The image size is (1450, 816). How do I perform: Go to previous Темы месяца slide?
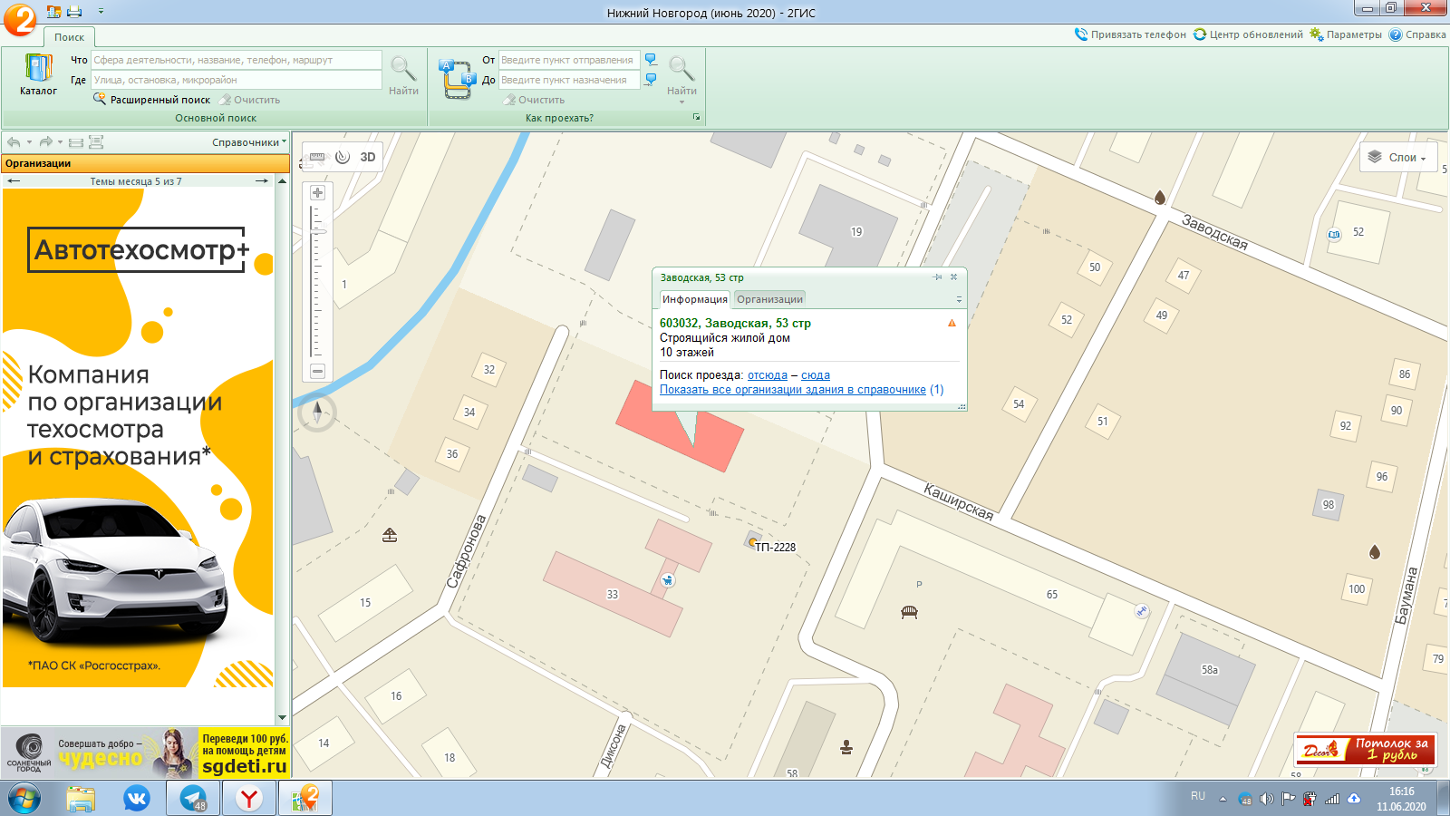pyautogui.click(x=13, y=181)
